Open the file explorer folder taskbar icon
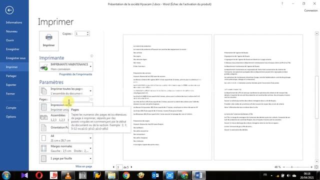 [111, 175]
